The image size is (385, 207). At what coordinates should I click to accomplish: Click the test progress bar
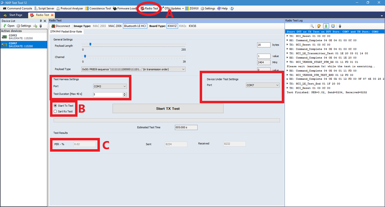pos(166,120)
